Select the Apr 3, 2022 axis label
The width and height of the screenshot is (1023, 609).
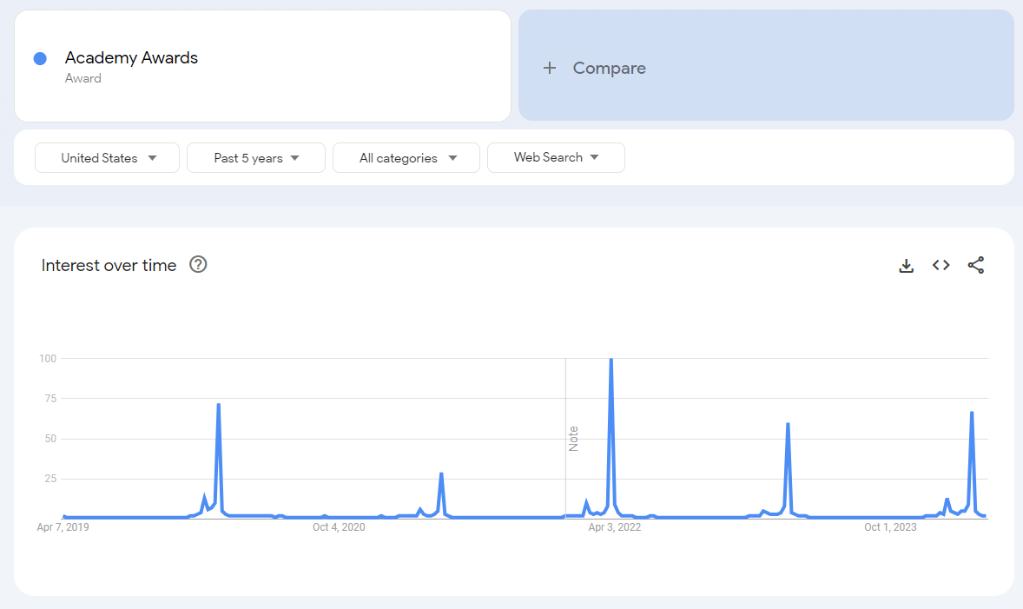coord(615,527)
